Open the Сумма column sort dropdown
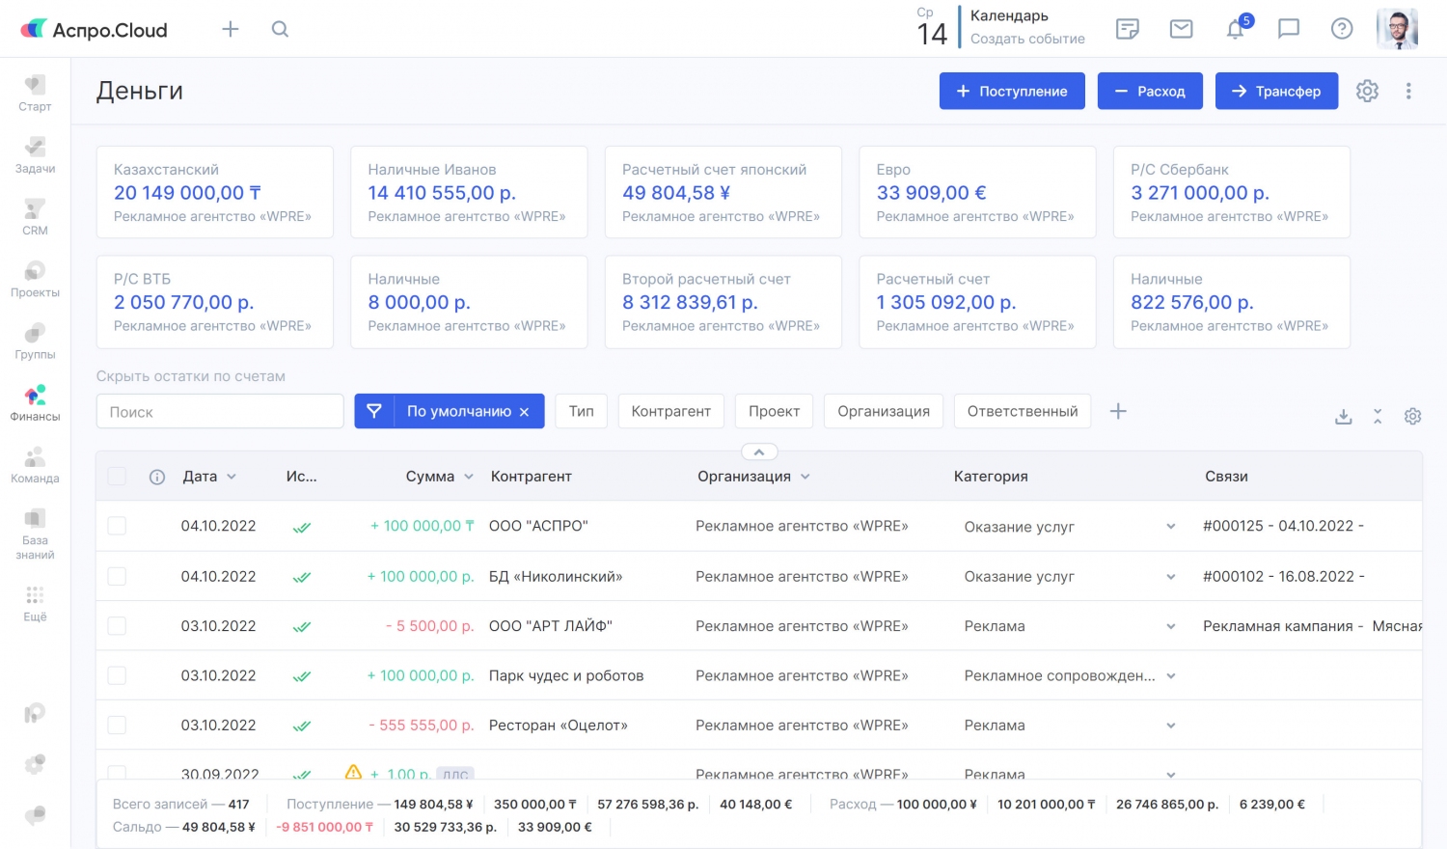The height and width of the screenshot is (849, 1447). tap(469, 477)
